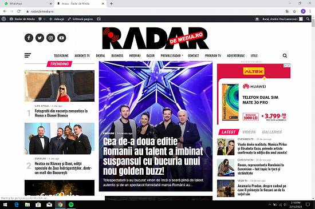Click Editează pagina in admin bar
The image size is (315, 209).
[x=80, y=19]
